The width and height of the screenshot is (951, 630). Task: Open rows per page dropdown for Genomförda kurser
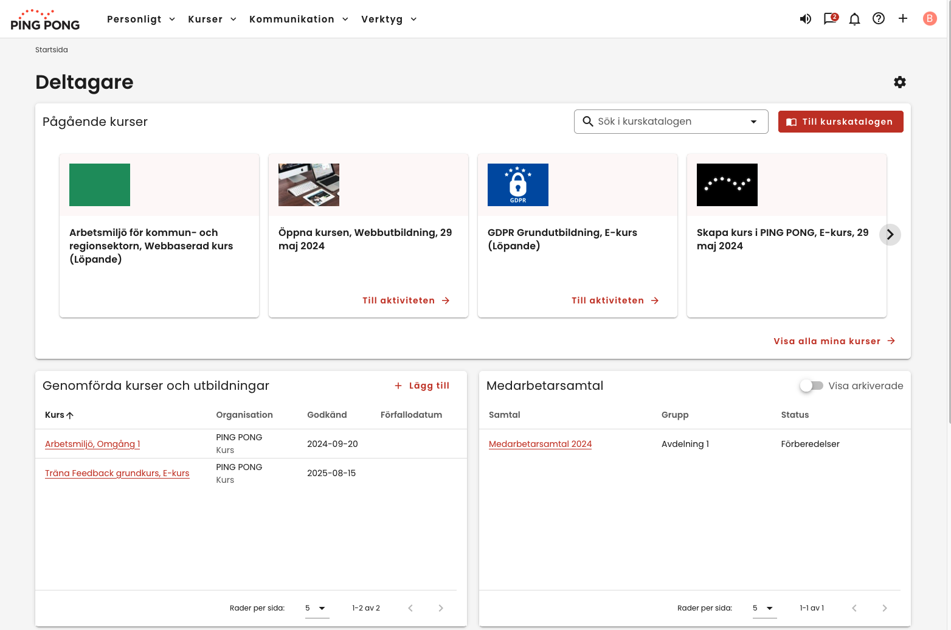point(317,608)
